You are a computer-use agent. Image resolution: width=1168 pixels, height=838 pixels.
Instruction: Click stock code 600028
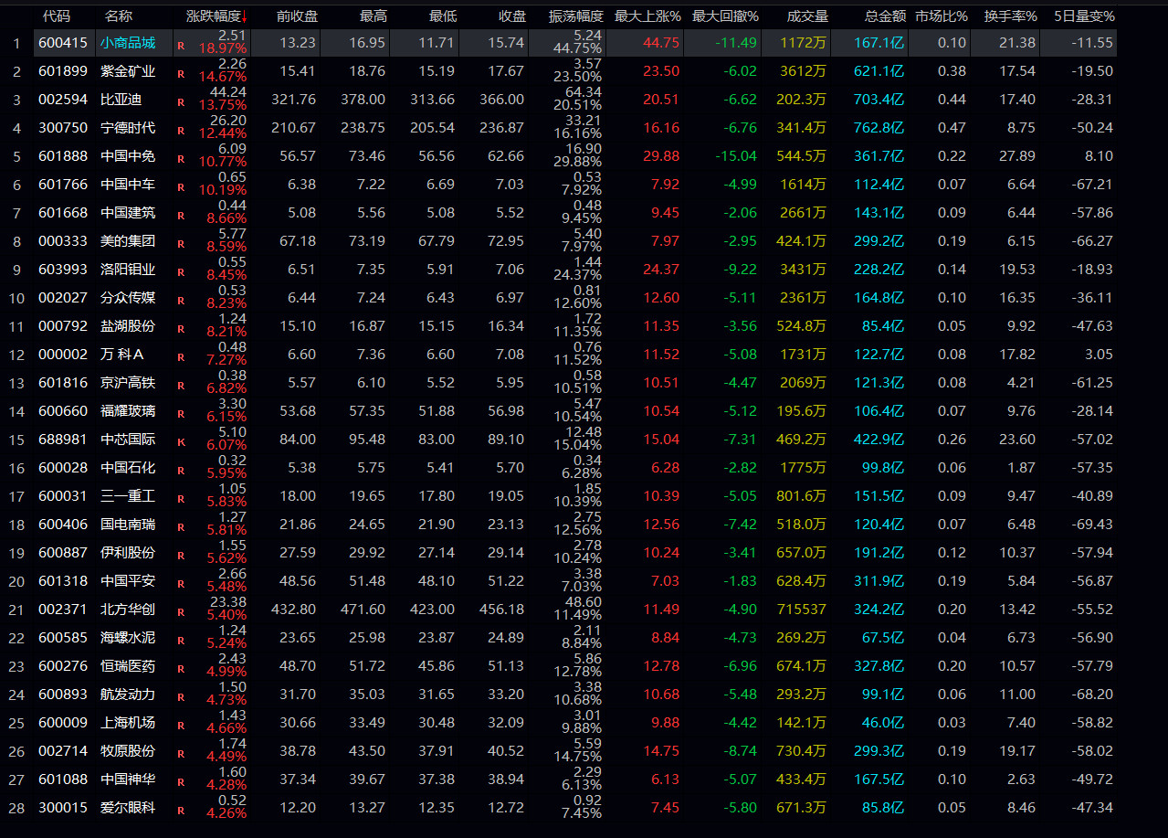coord(63,468)
